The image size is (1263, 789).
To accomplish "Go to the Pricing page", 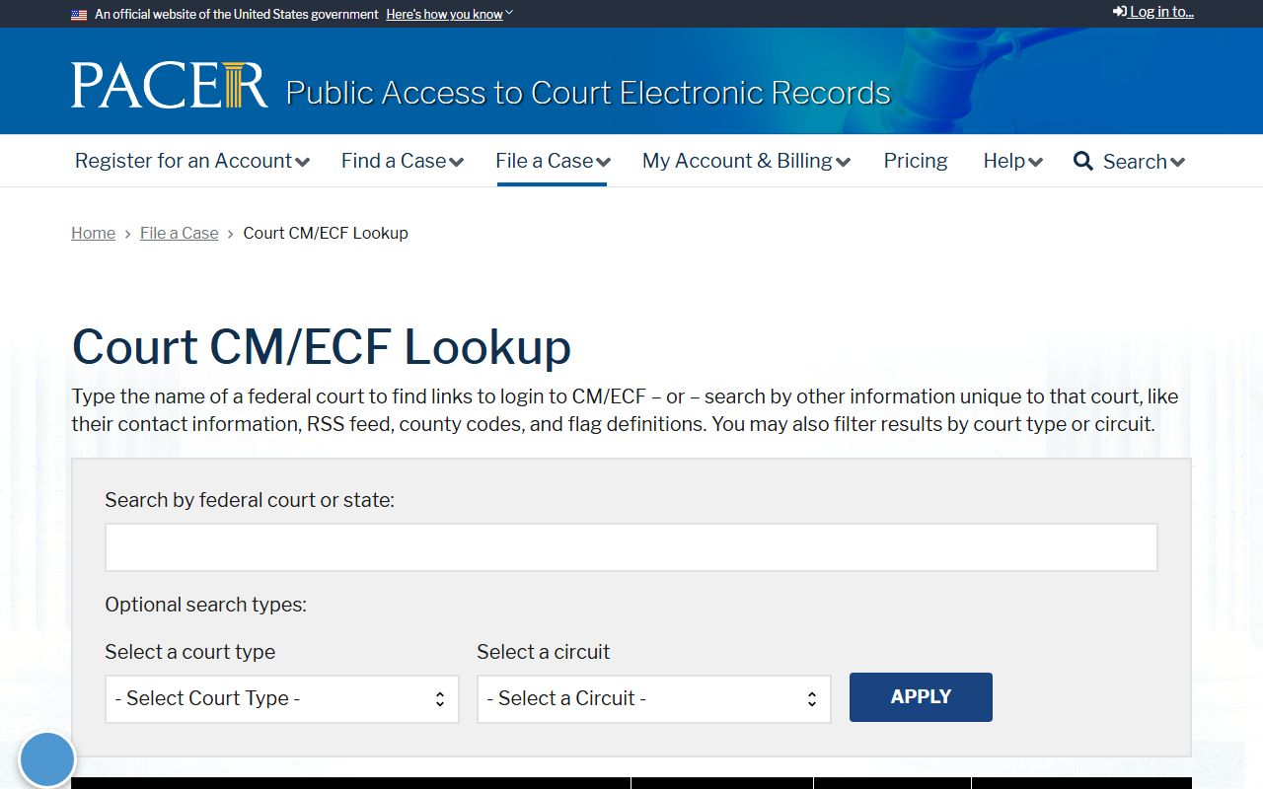I will pyautogui.click(x=916, y=161).
